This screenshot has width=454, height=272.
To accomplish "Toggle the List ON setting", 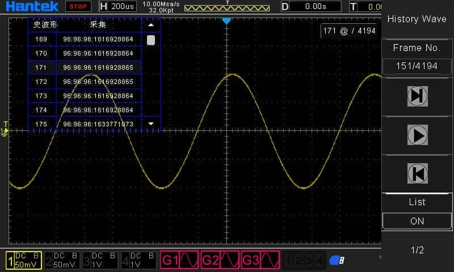I will coord(417,221).
